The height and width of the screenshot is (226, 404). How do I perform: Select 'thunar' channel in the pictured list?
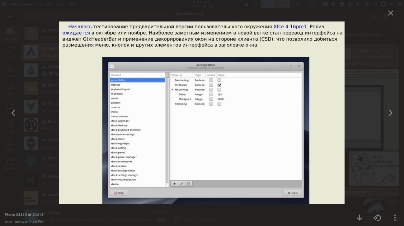point(137,112)
